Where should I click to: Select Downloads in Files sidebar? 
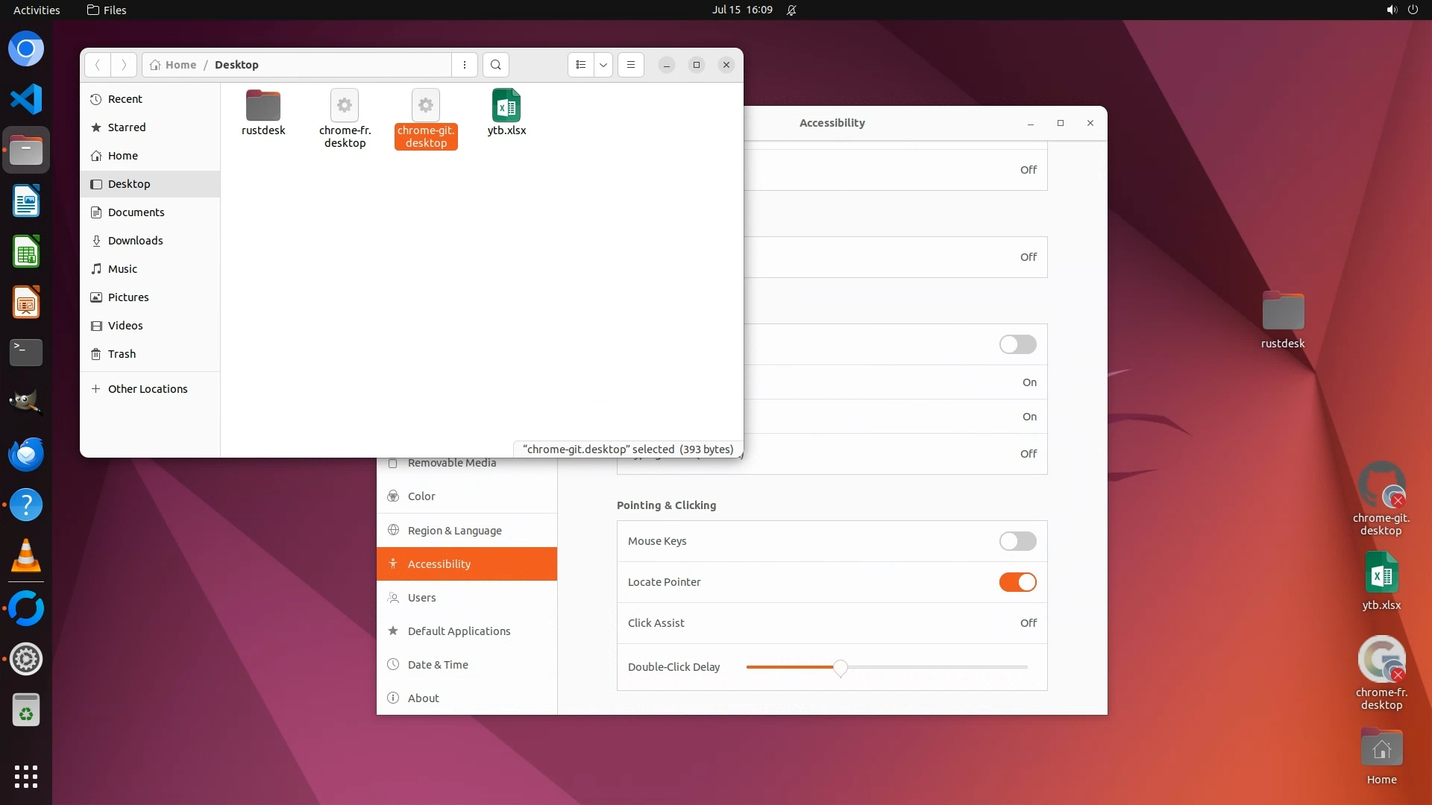tap(135, 241)
